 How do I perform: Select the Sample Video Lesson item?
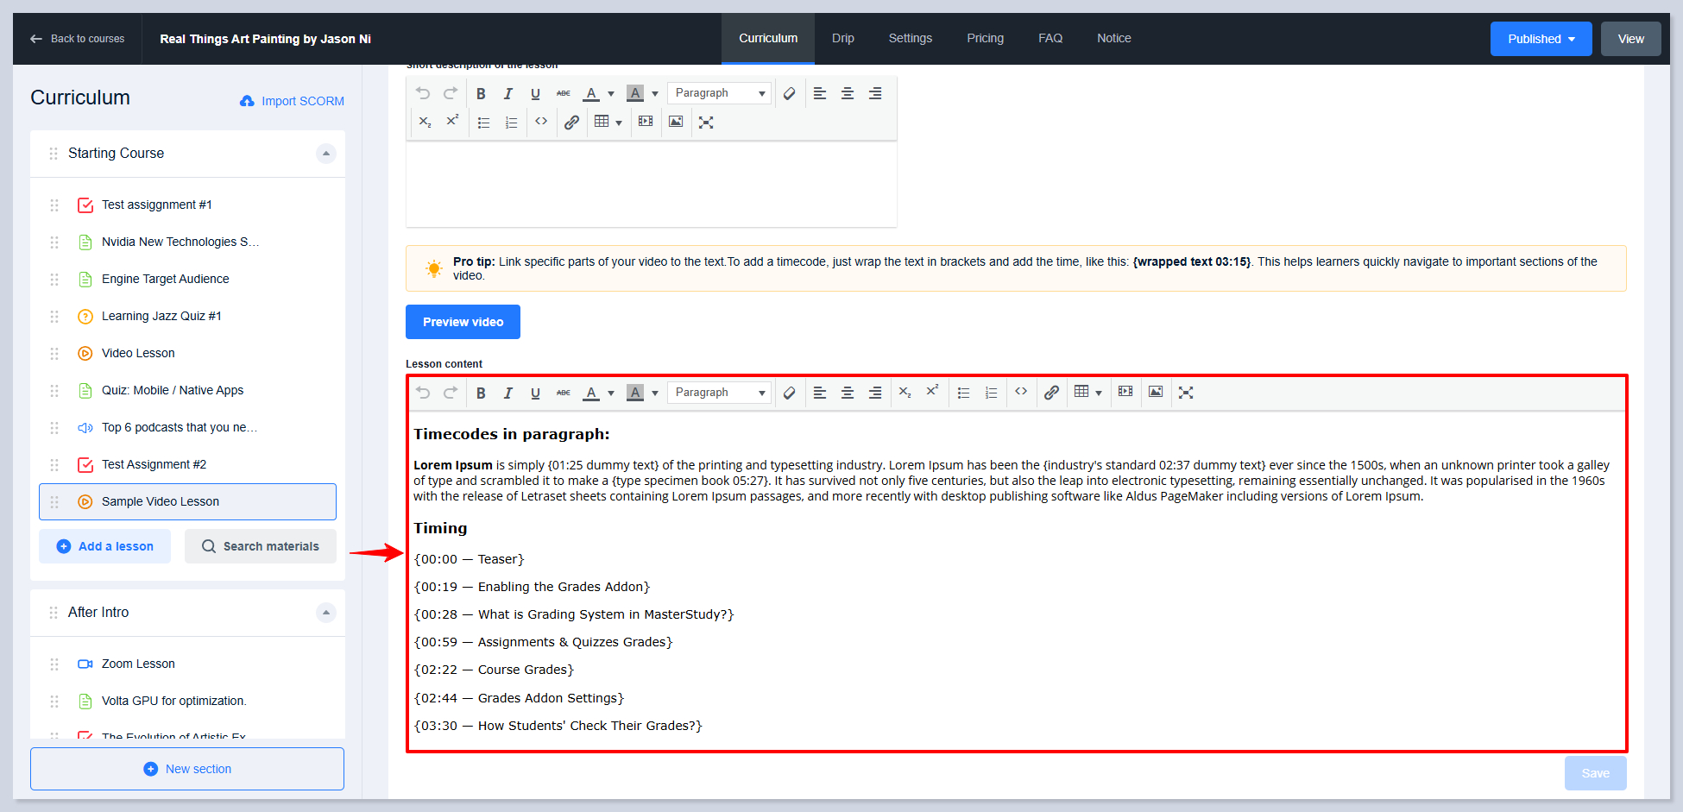[x=187, y=501]
